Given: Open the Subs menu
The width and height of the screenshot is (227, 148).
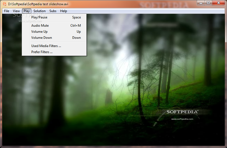Looking at the screenshot, I should click(53, 11).
